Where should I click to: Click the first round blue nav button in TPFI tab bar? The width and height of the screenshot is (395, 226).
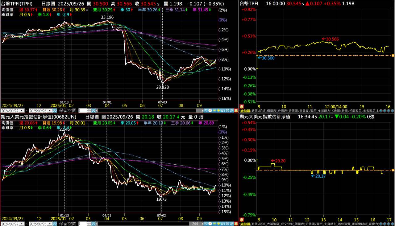[x=381, y=111]
